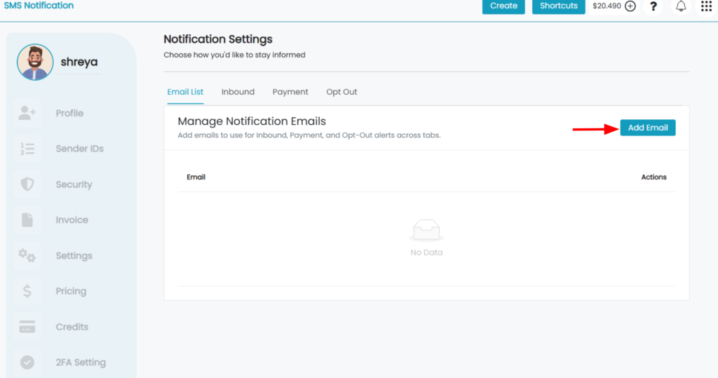Click the Settings gears icon
Screen dimensions: 718x378
(27, 255)
